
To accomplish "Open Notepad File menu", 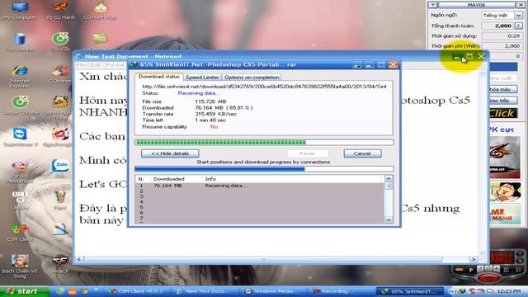I will 81,64.
